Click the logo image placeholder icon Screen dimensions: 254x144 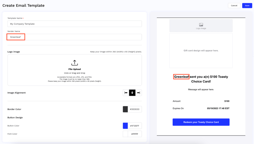click(x=201, y=25)
